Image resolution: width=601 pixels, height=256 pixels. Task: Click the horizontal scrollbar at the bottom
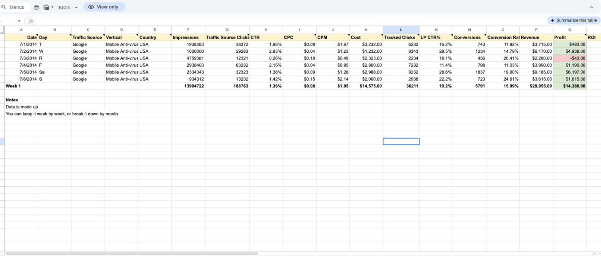(x=131, y=253)
